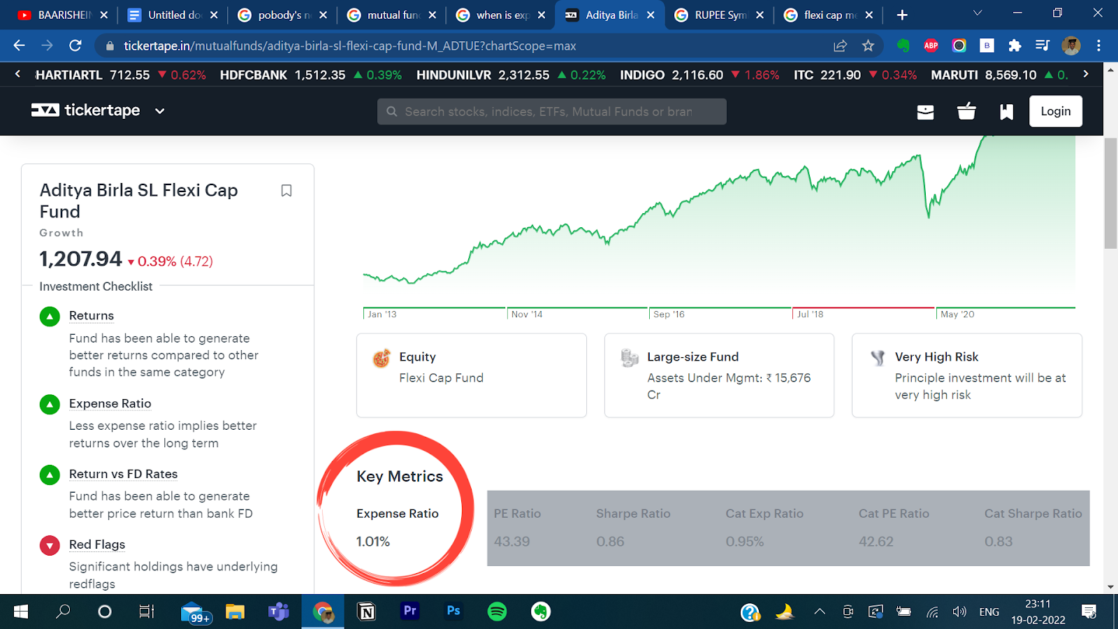Open the Chrome three-dot menu

coord(1098,45)
